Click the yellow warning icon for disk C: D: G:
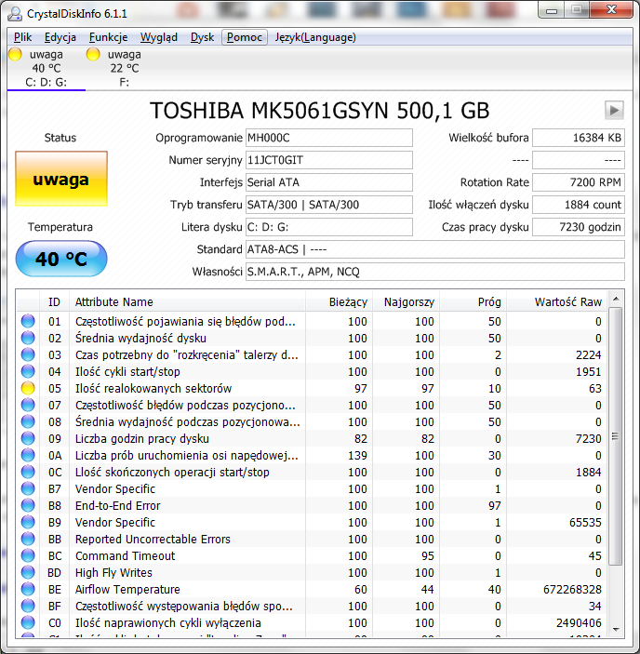Image resolution: width=640 pixels, height=654 pixels. pos(15,54)
